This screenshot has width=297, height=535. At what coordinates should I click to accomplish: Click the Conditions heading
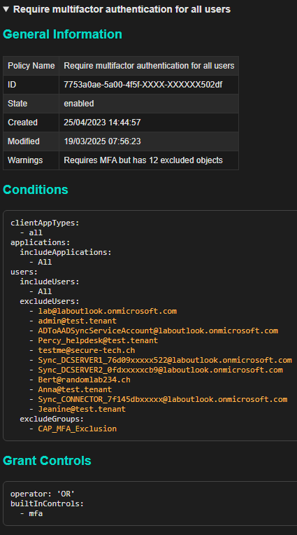(x=36, y=190)
